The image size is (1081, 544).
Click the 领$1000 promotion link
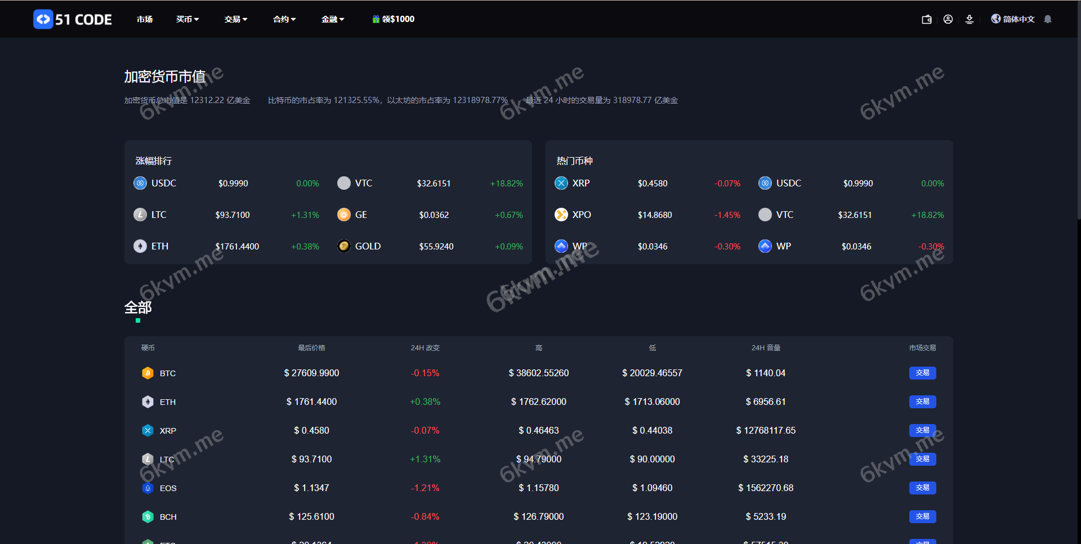399,19
